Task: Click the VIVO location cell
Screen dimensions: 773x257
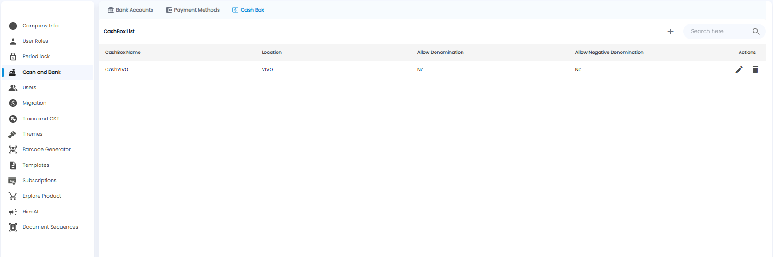Action: pyautogui.click(x=267, y=70)
